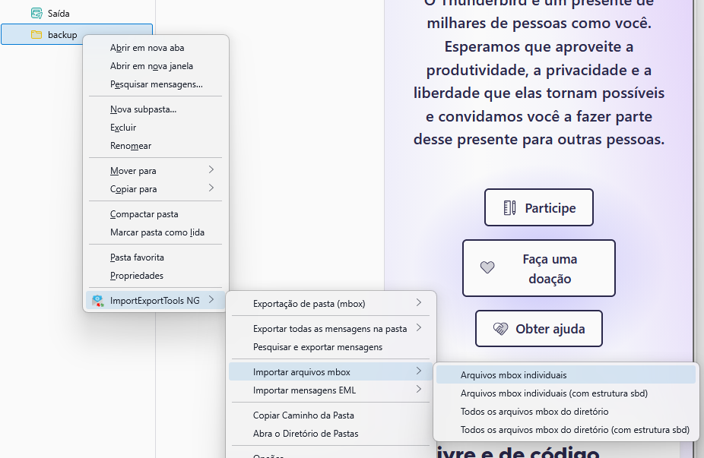Screen dimensions: 704x458
Task: Choose Exportar todas as mensagens na pasta
Action: 331,329
